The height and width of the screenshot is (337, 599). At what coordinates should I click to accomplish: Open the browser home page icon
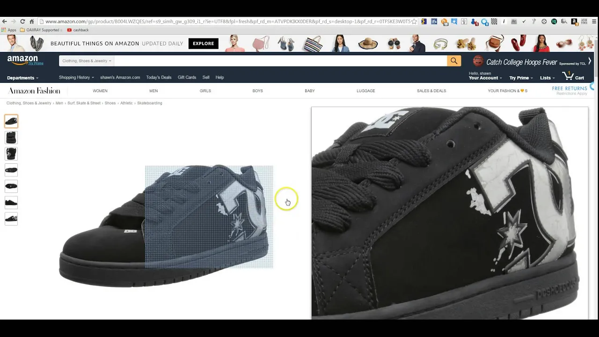pyautogui.click(x=32, y=22)
